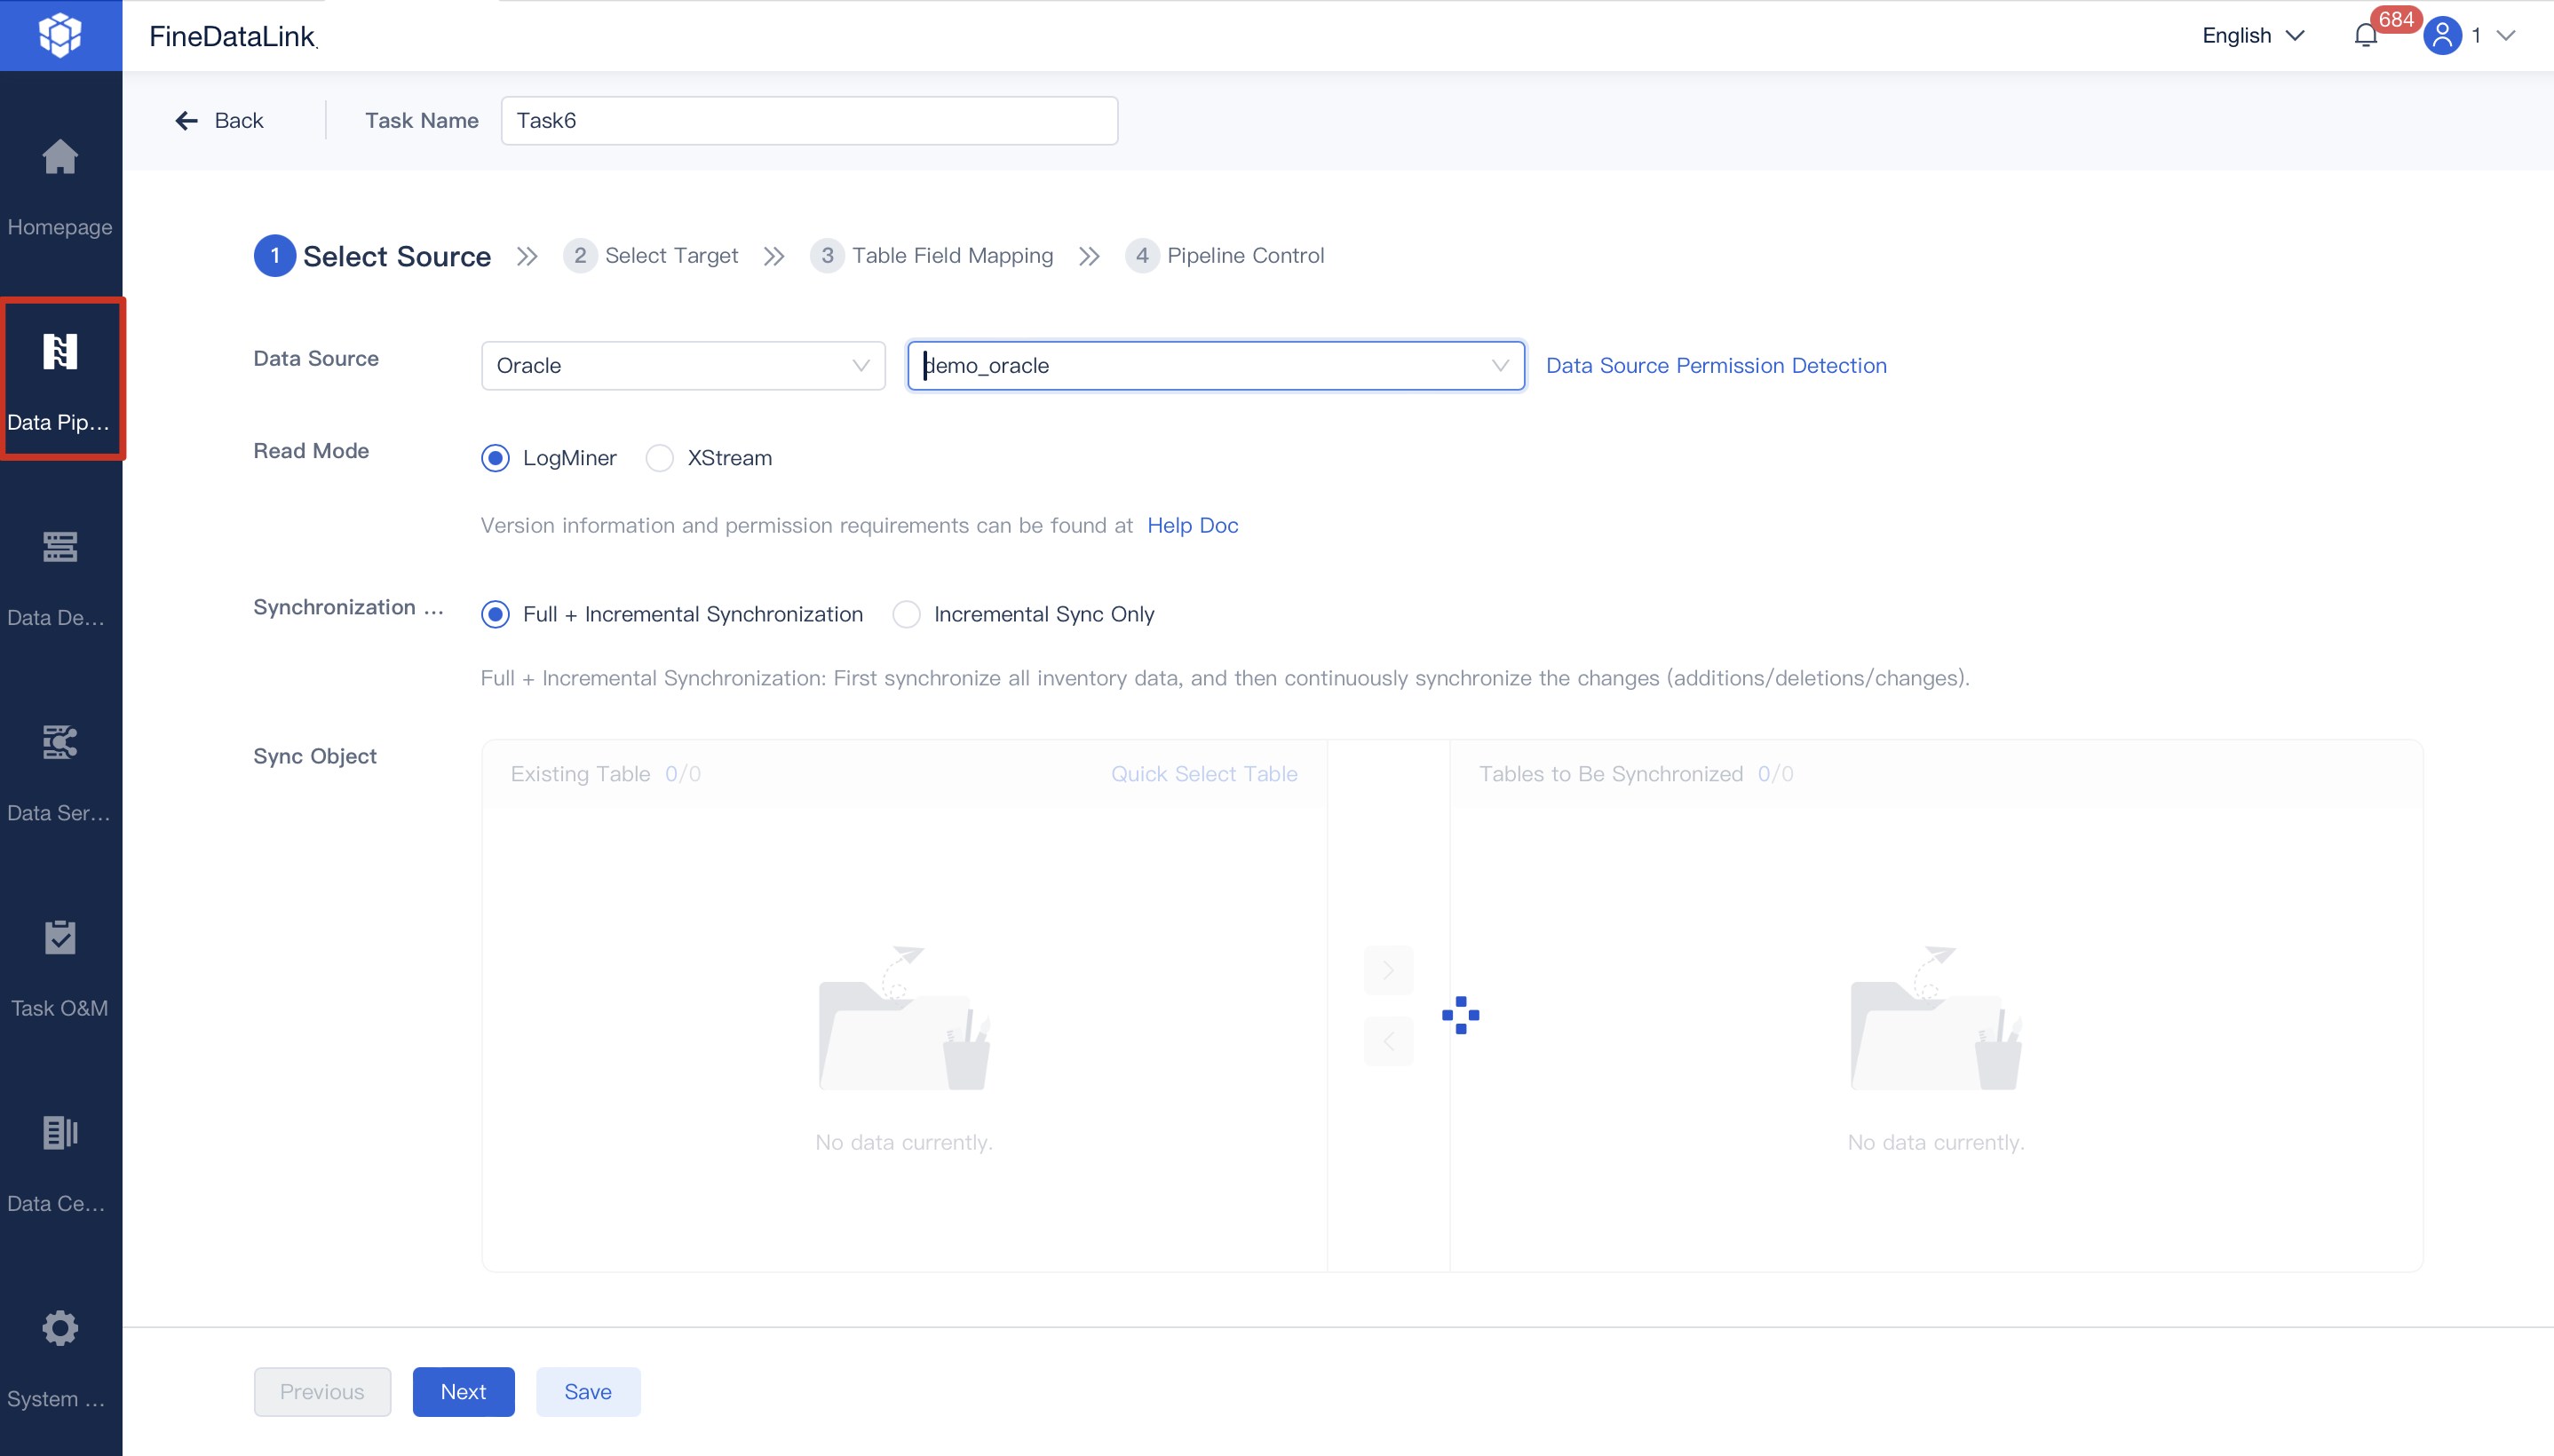Go to the Pipeline Control step

[1226, 255]
